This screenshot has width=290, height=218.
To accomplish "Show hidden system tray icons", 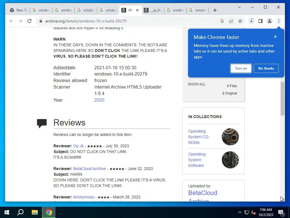I will point(240,212).
